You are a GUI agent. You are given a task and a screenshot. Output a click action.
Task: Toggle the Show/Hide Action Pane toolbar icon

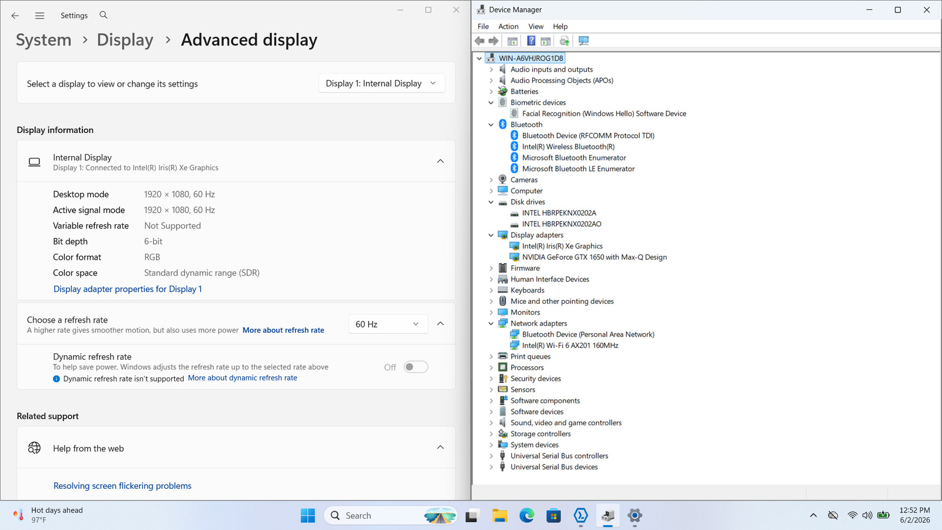546,41
